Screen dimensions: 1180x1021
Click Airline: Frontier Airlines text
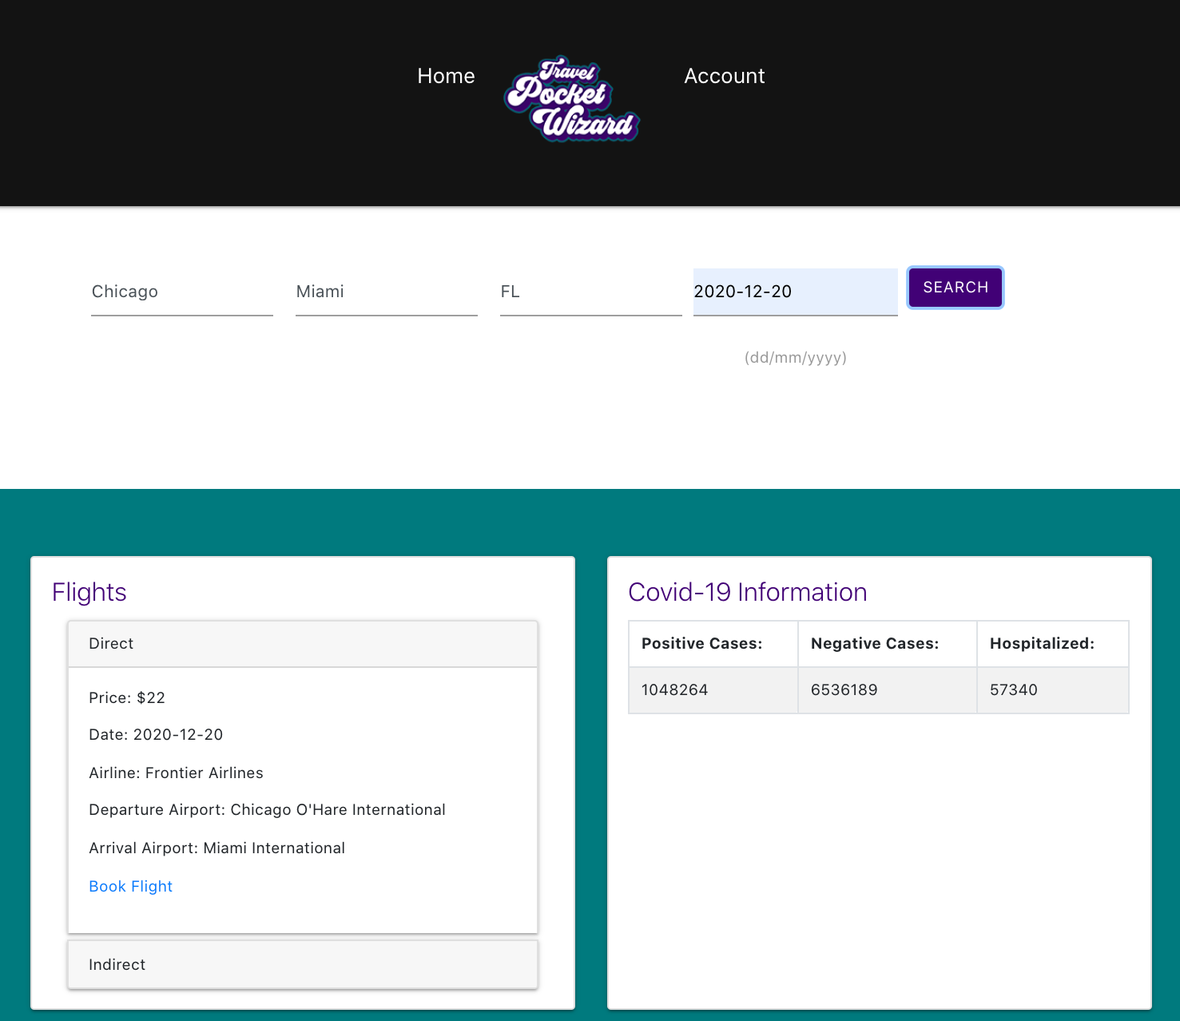pyautogui.click(x=176, y=773)
